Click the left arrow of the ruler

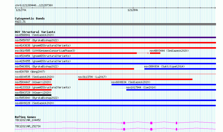point(16,8)
